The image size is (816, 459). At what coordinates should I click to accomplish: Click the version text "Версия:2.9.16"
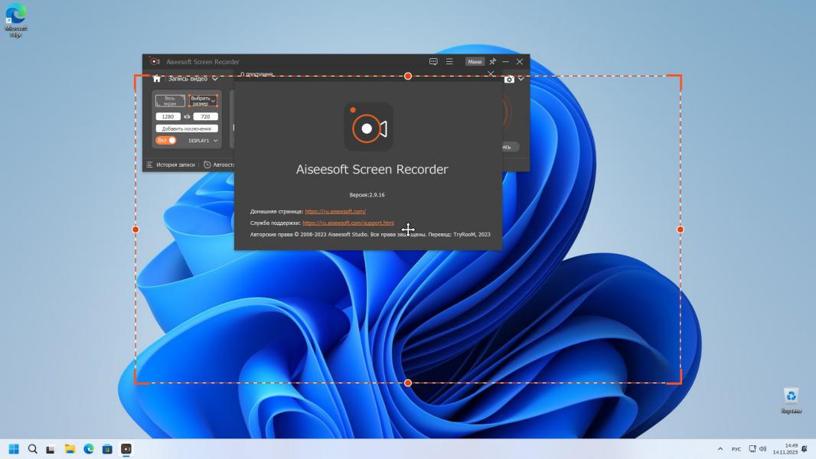coord(367,195)
